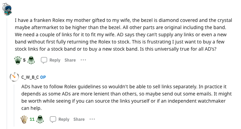Image resolution: width=241 pixels, height=129 pixels.
Task: Downvote the franken Rolex comment with inverted crown
Action: pos(31,60)
